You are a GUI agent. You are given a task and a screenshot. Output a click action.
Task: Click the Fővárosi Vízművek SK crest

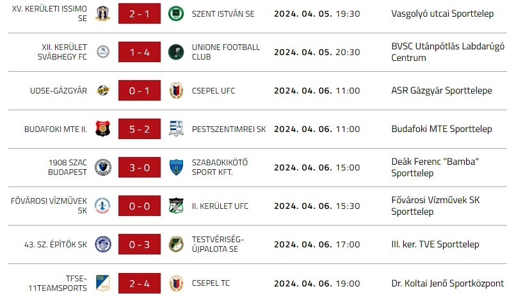(102, 206)
